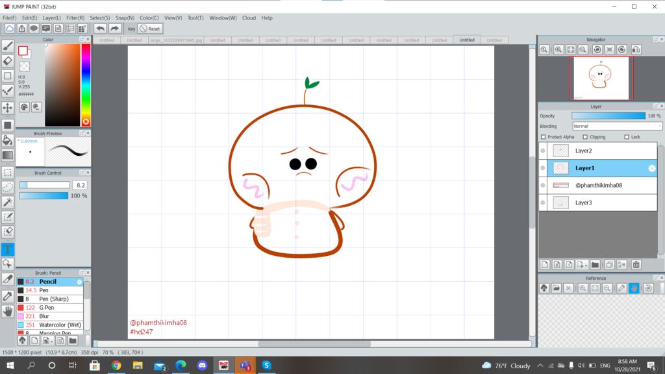Image resolution: width=665 pixels, height=374 pixels.
Task: Hide Layer2 visibility toggle
Action: (x=543, y=151)
